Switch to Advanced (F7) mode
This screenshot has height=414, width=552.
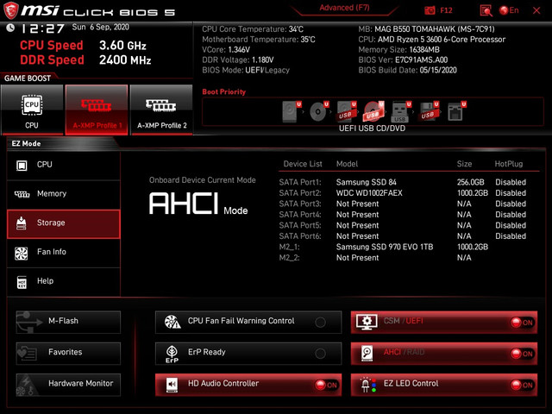[x=344, y=8]
